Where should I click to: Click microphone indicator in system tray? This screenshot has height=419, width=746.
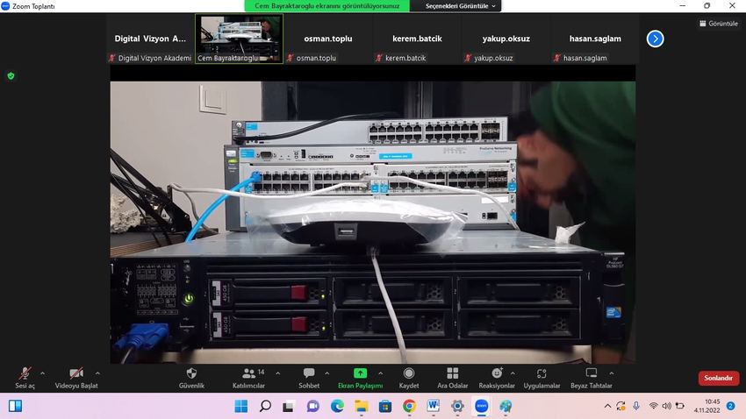[x=636, y=406]
